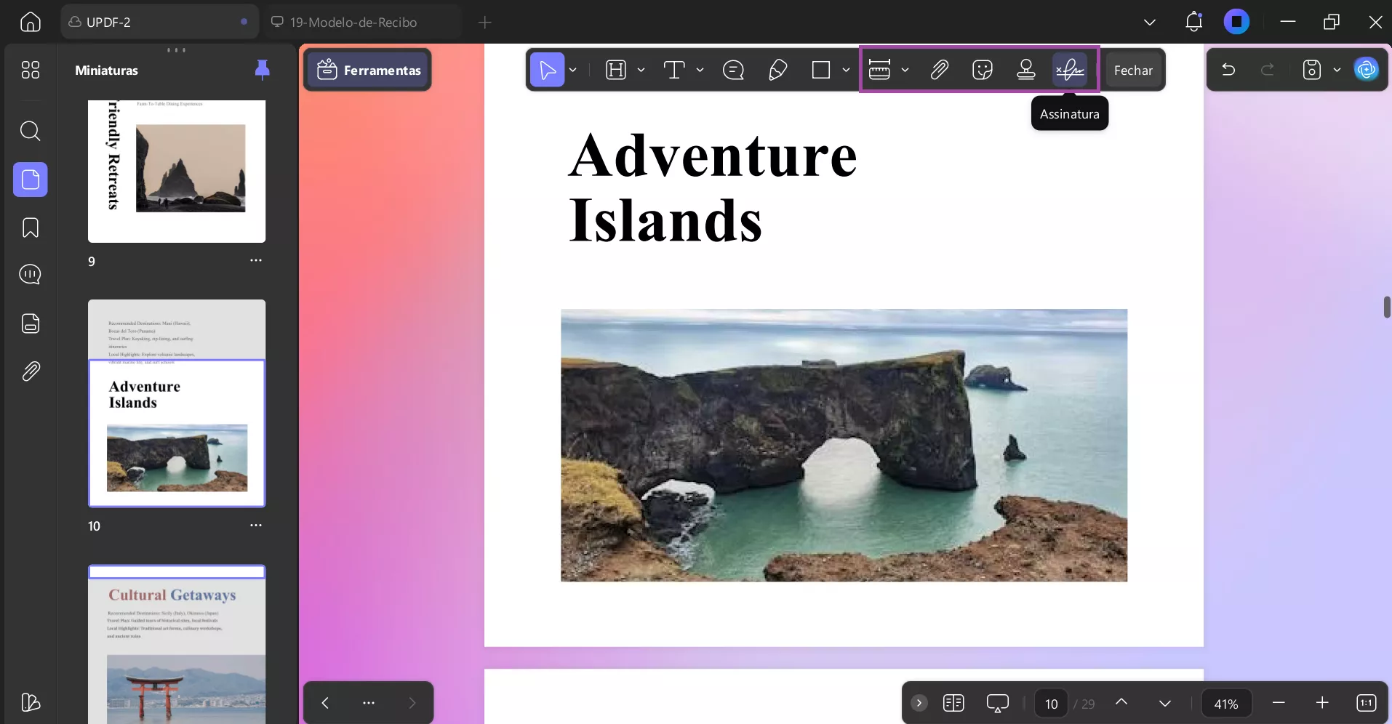Image resolution: width=1392 pixels, height=724 pixels.
Task: Expand the rectangle shape tool dropdown
Action: [846, 71]
